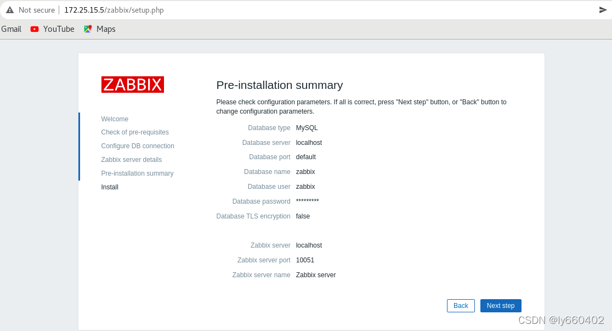Click the Zabbix server port value 10051
The height and width of the screenshot is (331, 612).
click(305, 260)
